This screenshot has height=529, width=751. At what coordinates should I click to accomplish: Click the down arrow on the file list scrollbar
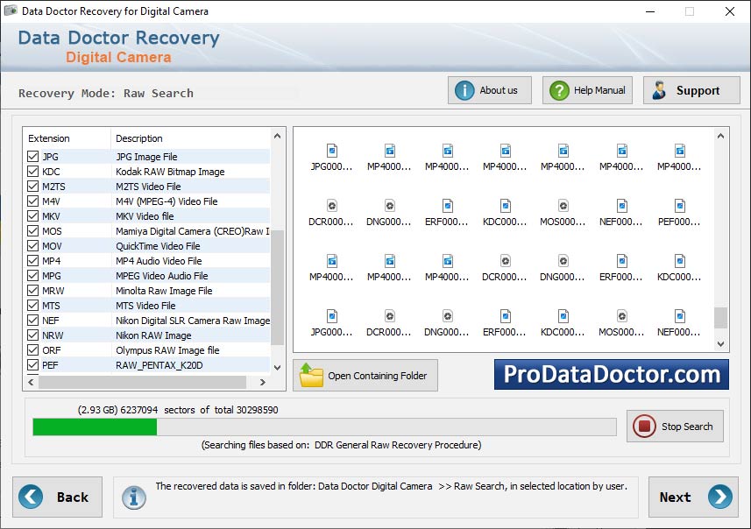click(x=720, y=344)
